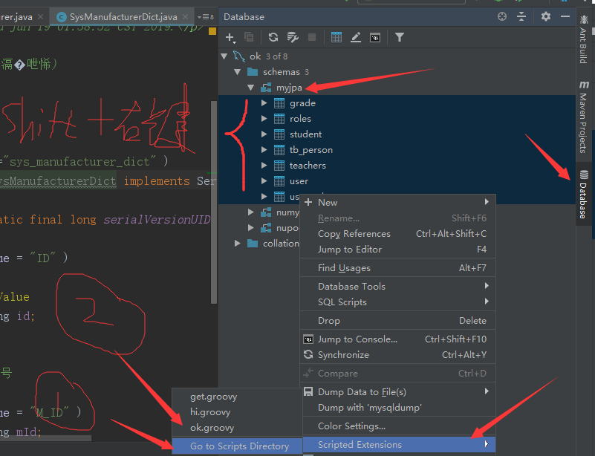595x456 pixels.
Task: Click the editor horizontal scrollbar
Action: coord(45,437)
